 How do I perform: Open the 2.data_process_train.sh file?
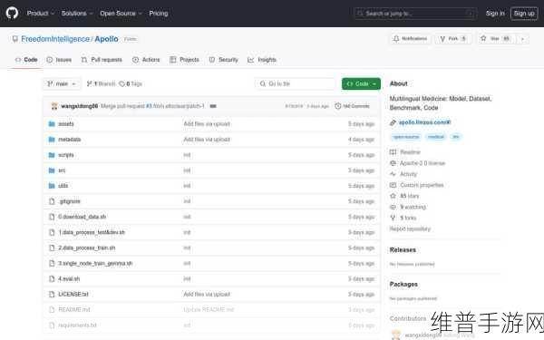pyautogui.click(x=87, y=248)
